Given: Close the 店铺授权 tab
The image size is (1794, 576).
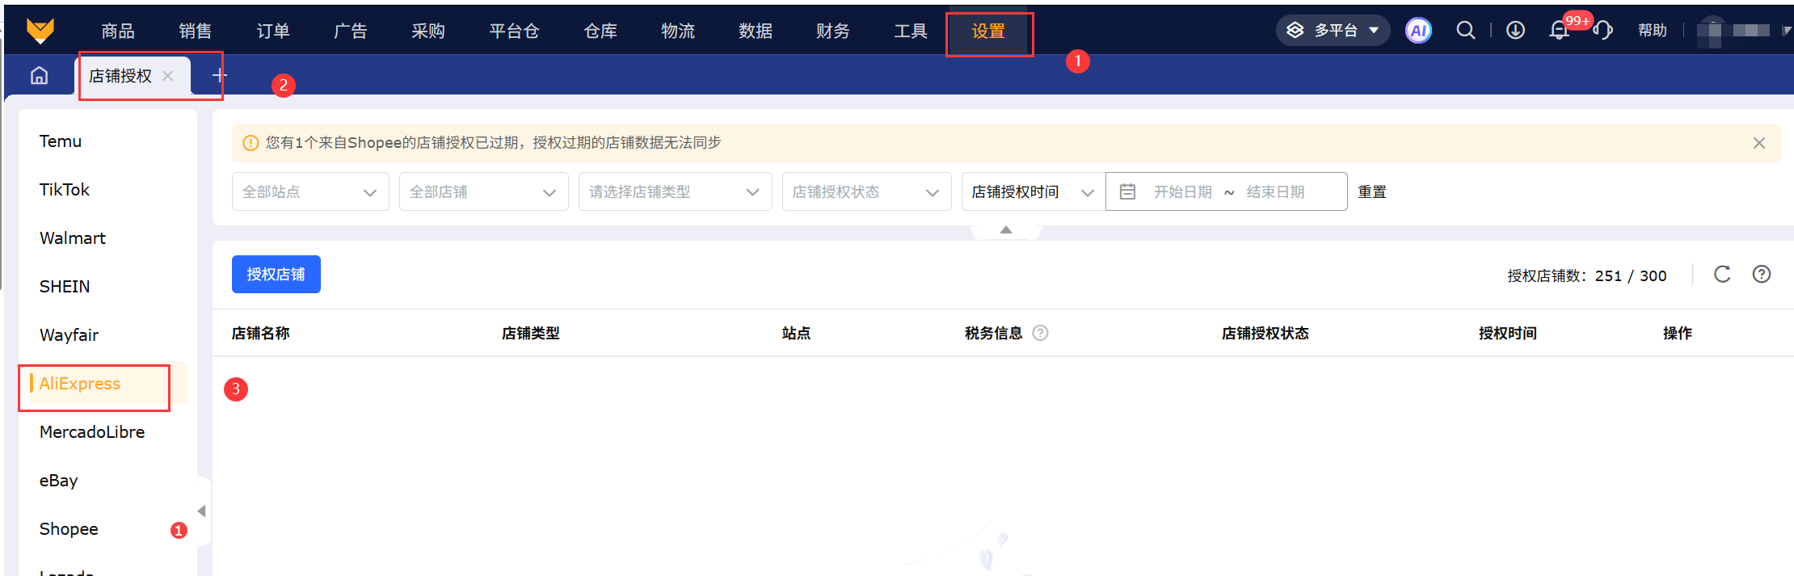Looking at the screenshot, I should (x=168, y=76).
